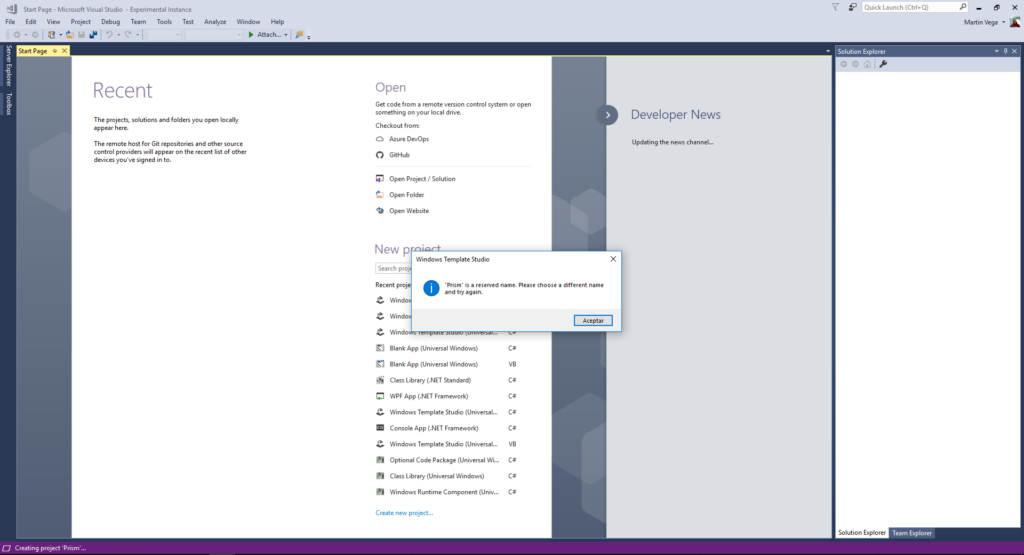Open the Martin Vega account dropdown
The height and width of the screenshot is (555, 1024).
tap(1003, 22)
